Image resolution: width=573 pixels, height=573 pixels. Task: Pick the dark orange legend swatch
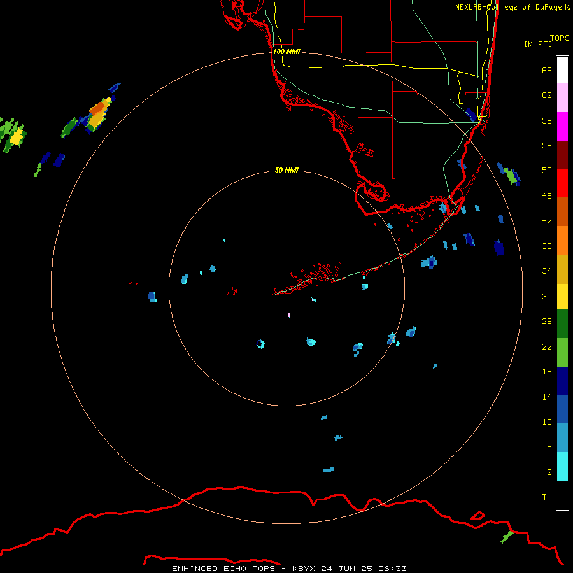(x=562, y=211)
